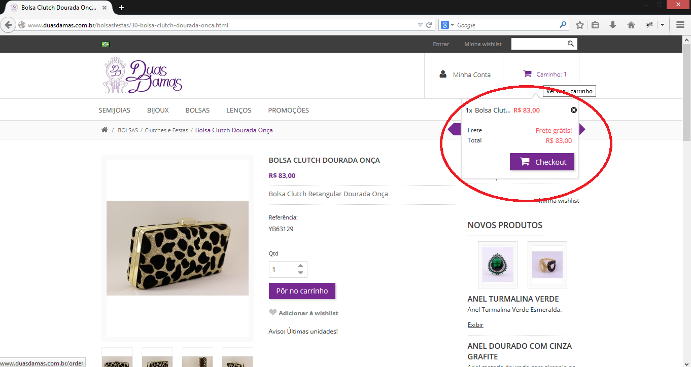
Task: Open ANEL TURMALINA VERDE product title
Action: coord(513,299)
